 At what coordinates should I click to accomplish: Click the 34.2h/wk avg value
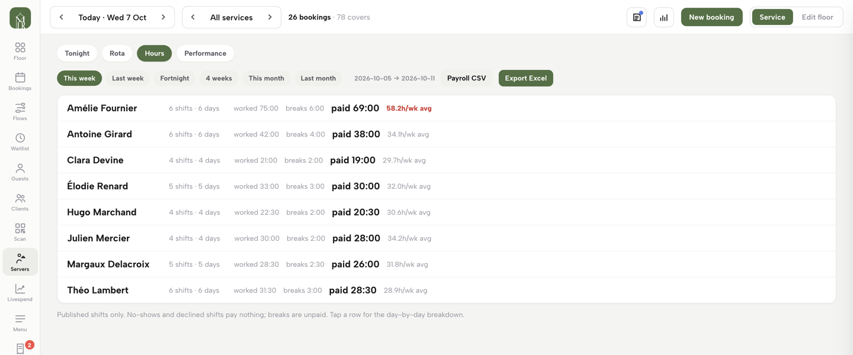(409, 238)
